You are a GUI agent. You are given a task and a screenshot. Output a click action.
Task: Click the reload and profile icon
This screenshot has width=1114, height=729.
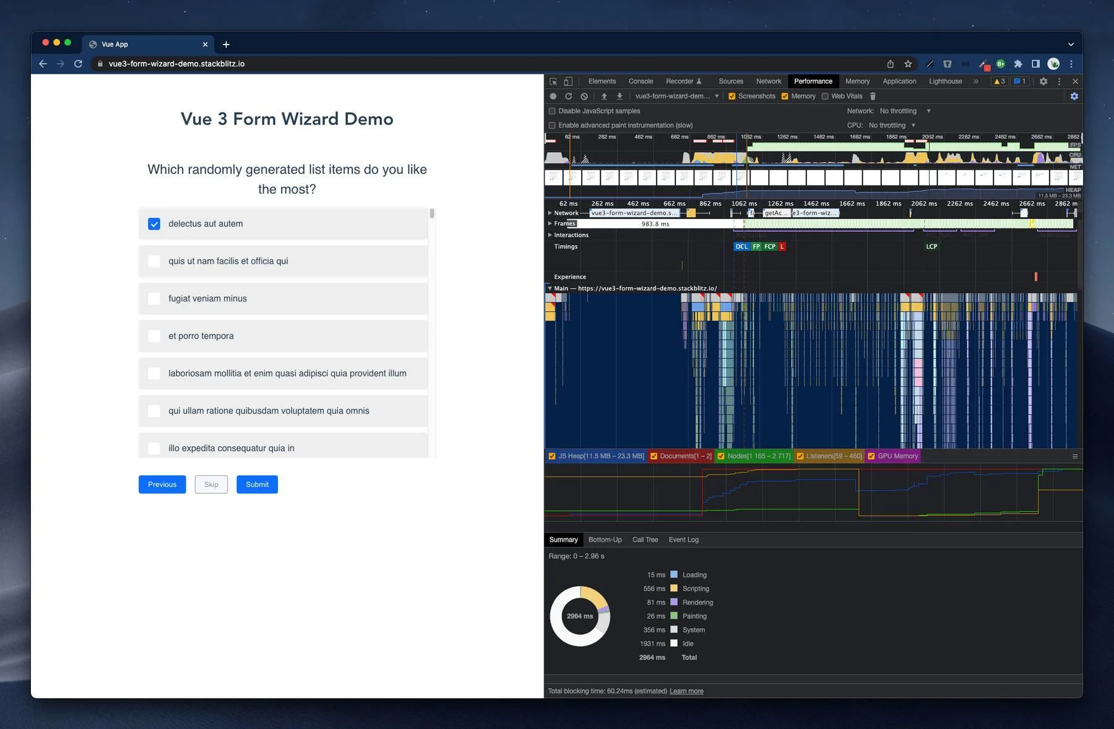568,97
